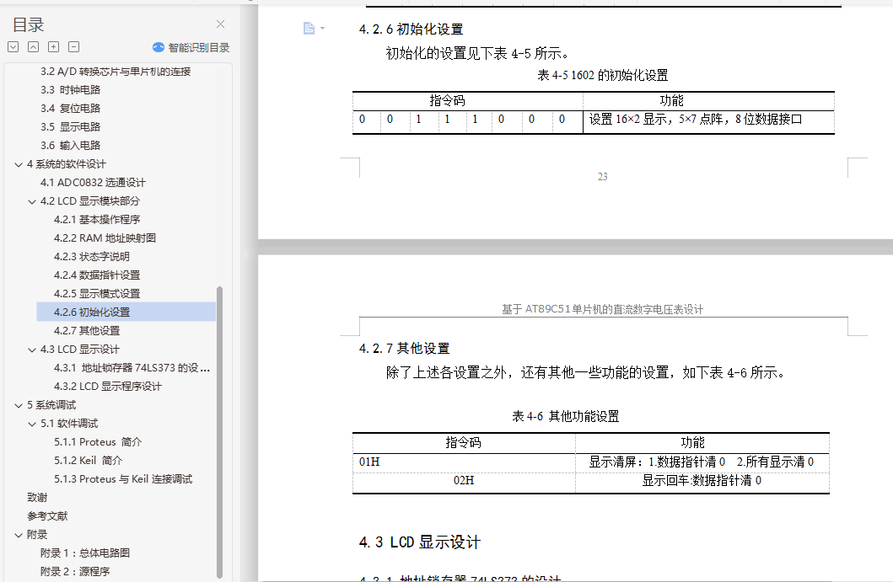
Task: Click the 智能识别目录 button
Action: tap(191, 47)
